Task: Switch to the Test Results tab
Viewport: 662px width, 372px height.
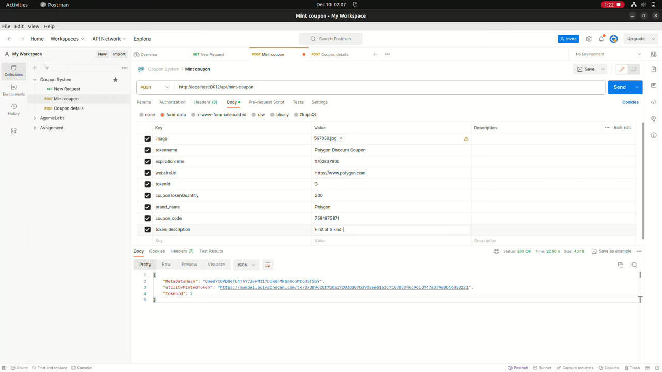Action: tap(211, 251)
